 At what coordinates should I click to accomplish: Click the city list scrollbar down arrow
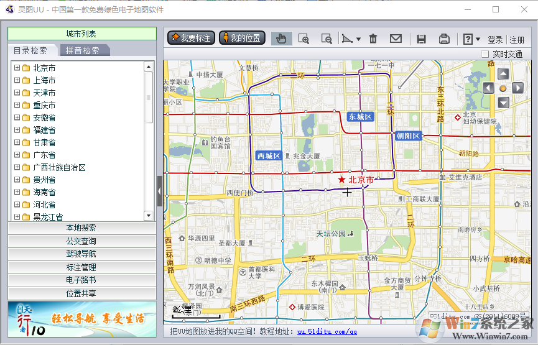tap(149, 216)
